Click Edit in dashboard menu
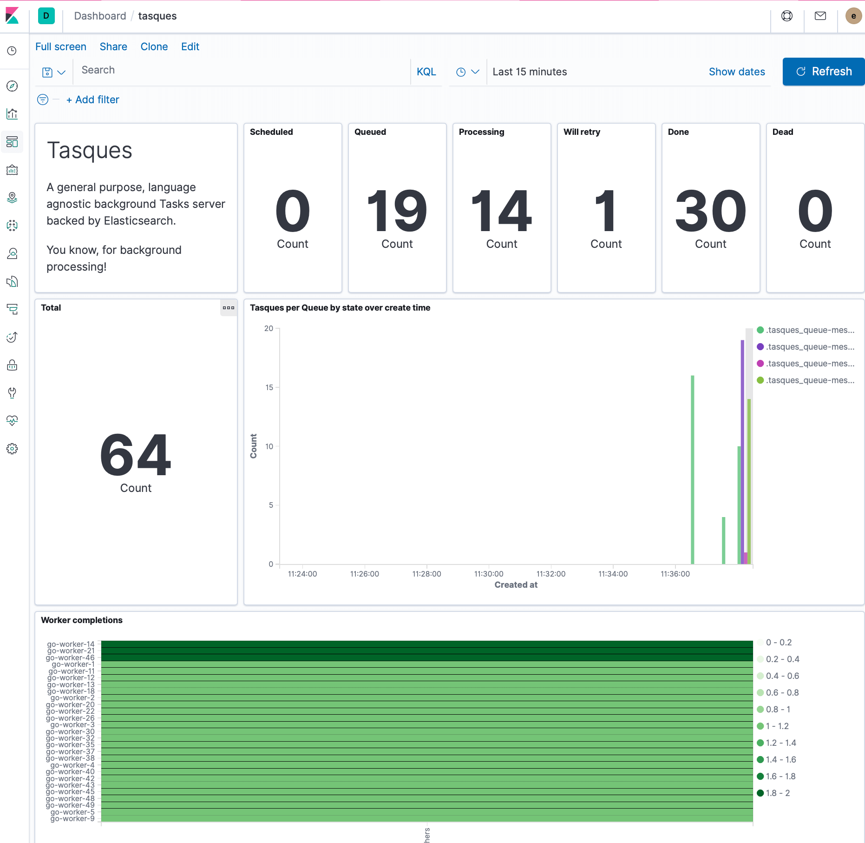The width and height of the screenshot is (865, 843). click(190, 46)
